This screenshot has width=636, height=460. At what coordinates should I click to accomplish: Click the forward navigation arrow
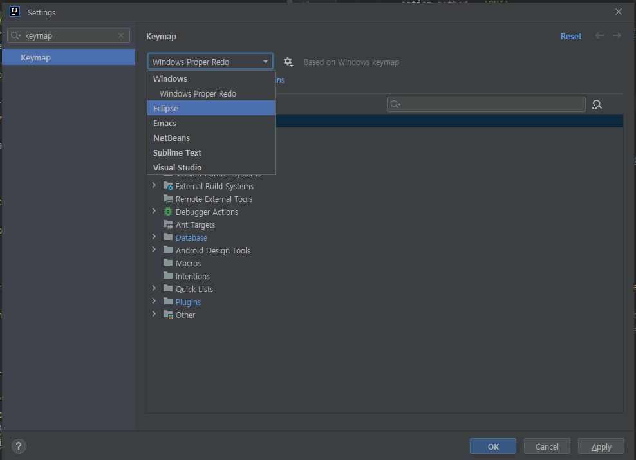click(x=617, y=35)
